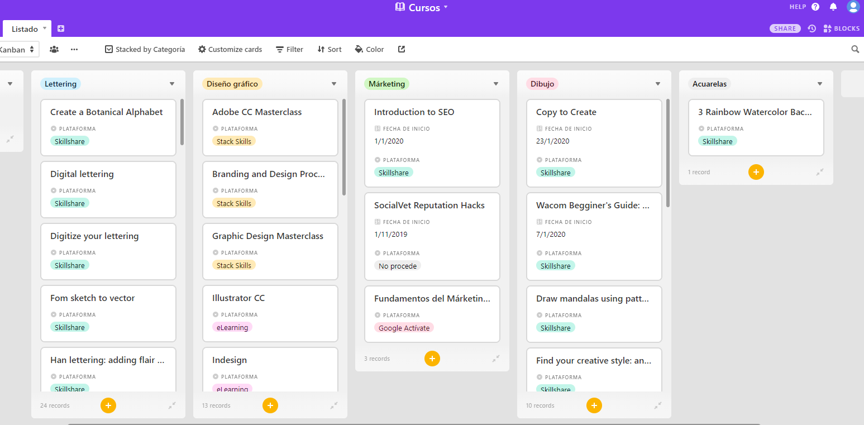Click the Dibujo stack scrollbar
The height and width of the screenshot is (425, 864).
point(668,154)
